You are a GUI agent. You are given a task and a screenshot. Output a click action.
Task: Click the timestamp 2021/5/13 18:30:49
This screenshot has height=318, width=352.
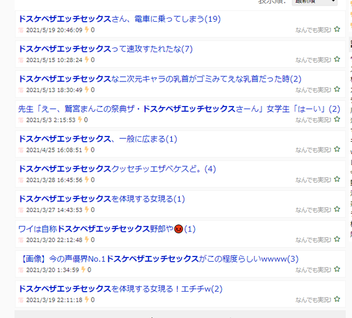(x=55, y=90)
